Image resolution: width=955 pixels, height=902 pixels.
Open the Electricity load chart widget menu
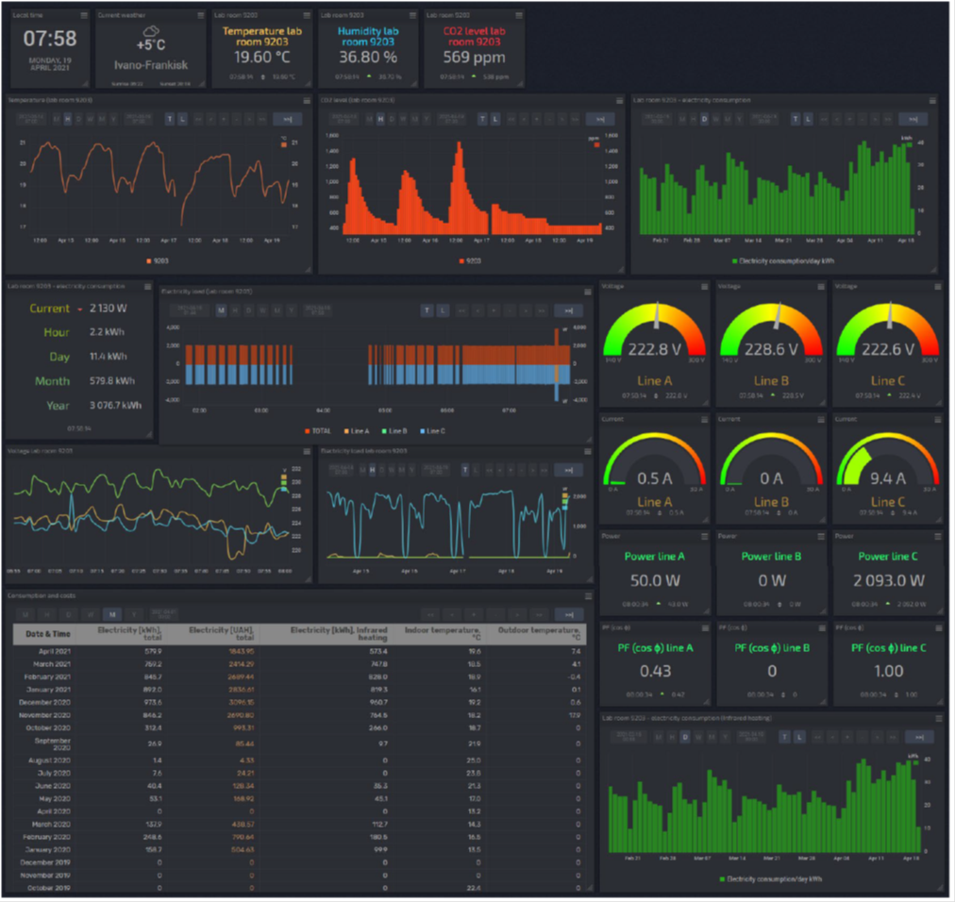click(588, 292)
